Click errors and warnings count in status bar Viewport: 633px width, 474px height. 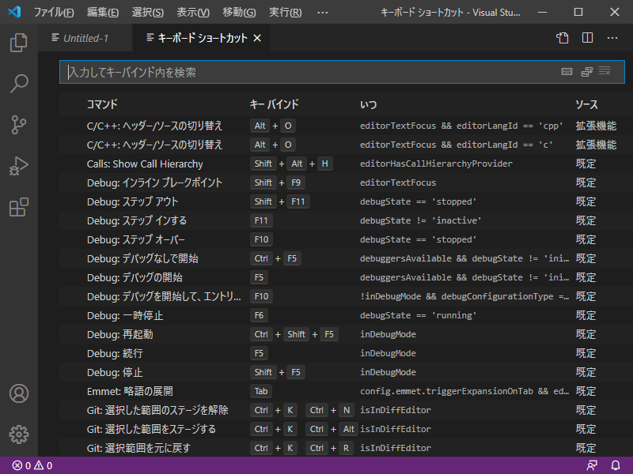coord(32,465)
